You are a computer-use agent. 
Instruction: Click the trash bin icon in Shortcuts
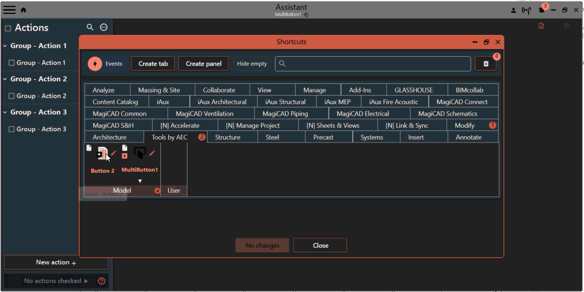coord(486,64)
